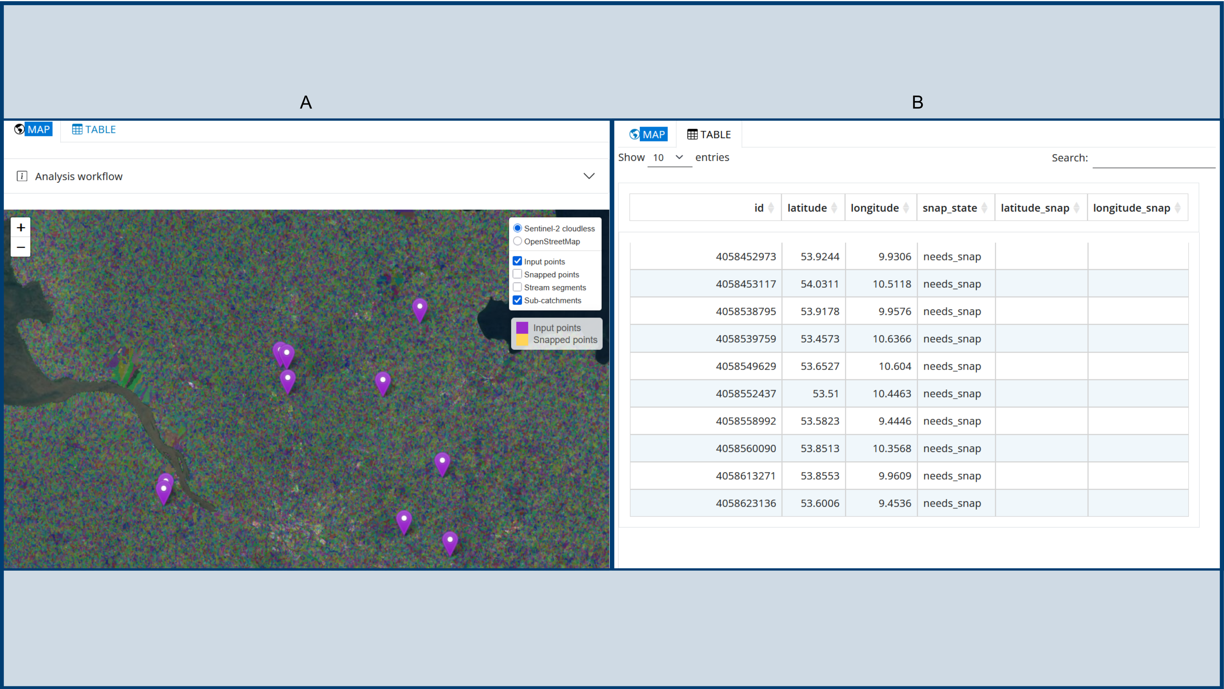
Task: Click the purple Input points legend swatch
Action: tap(522, 328)
